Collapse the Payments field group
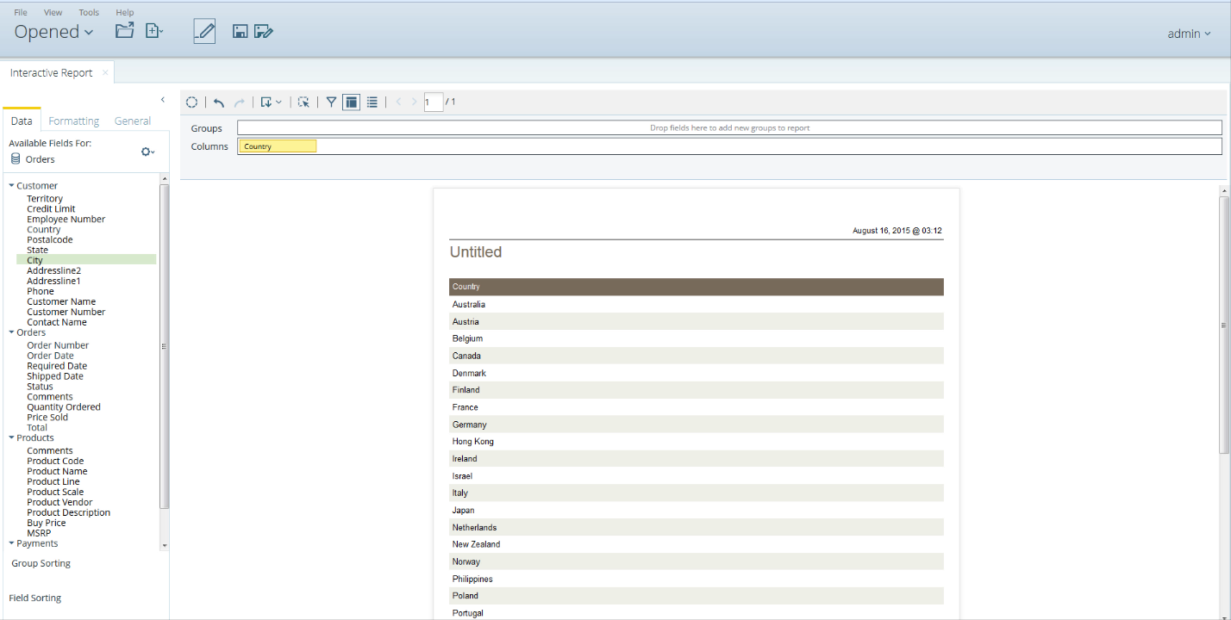 tap(12, 544)
